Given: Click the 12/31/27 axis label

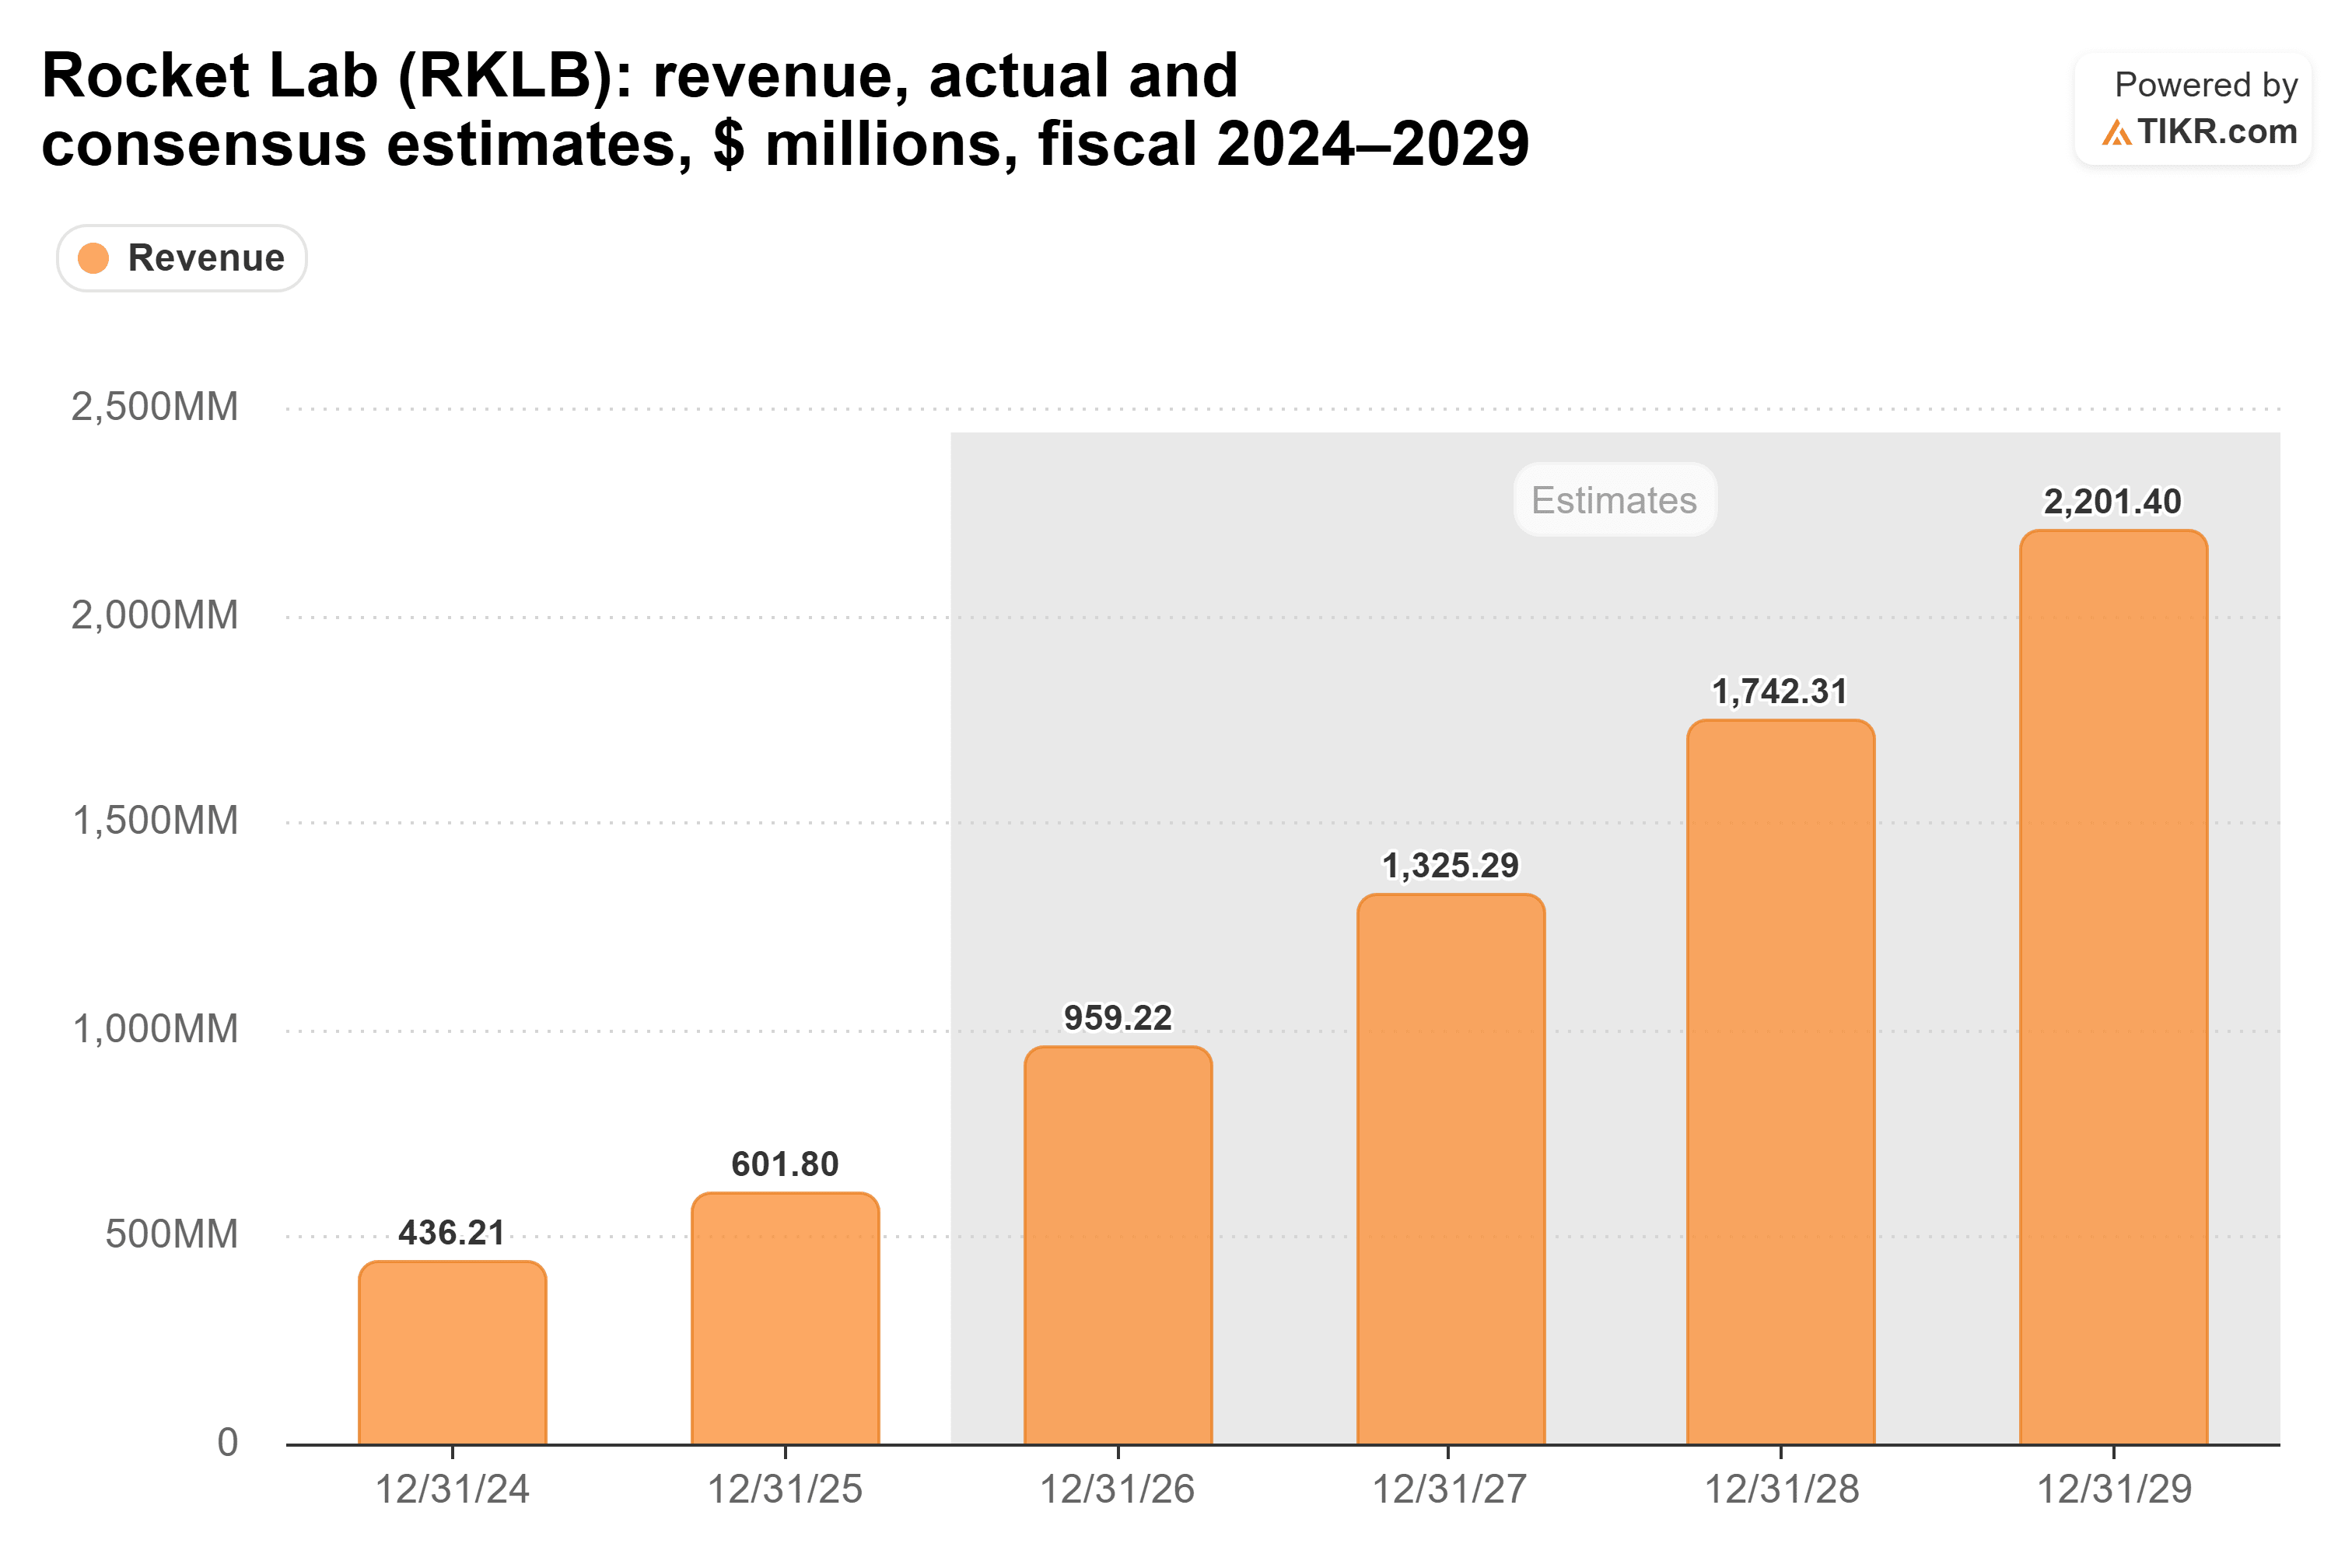Looking at the screenshot, I should 1450,1490.
